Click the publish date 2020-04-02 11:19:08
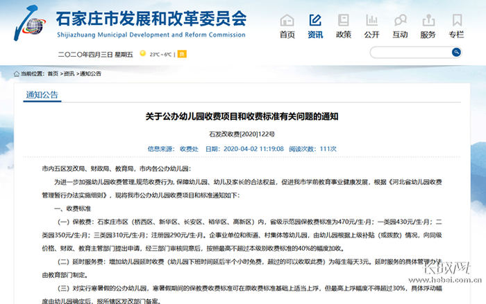 (253, 149)
